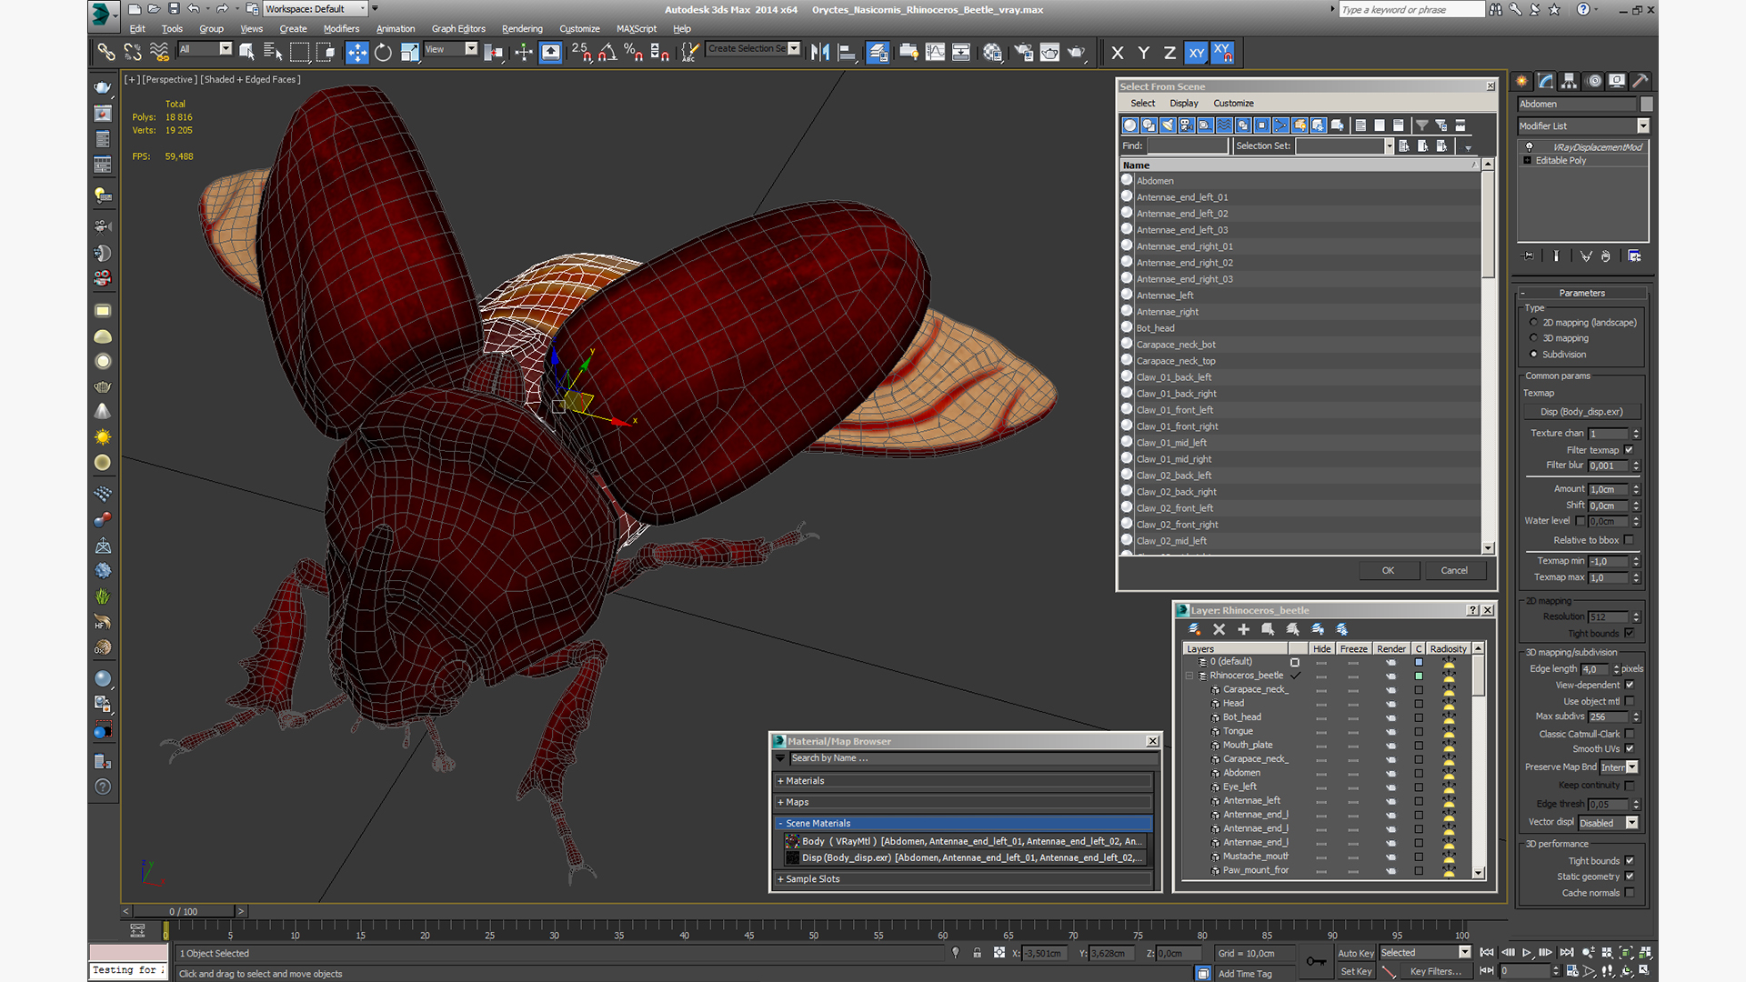This screenshot has height=982, width=1746.
Task: Click the Play Animation button
Action: point(1527,952)
